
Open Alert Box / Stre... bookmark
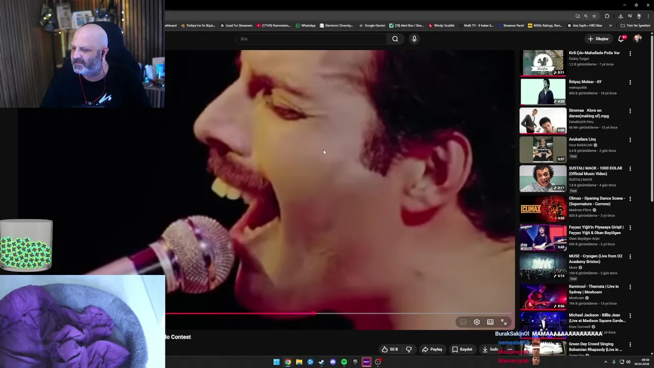tap(406, 26)
